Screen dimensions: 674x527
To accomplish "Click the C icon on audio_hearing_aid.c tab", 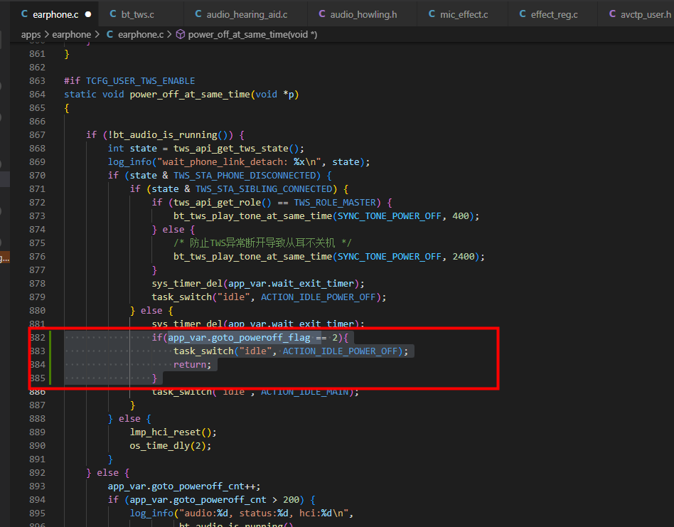I will pos(198,14).
